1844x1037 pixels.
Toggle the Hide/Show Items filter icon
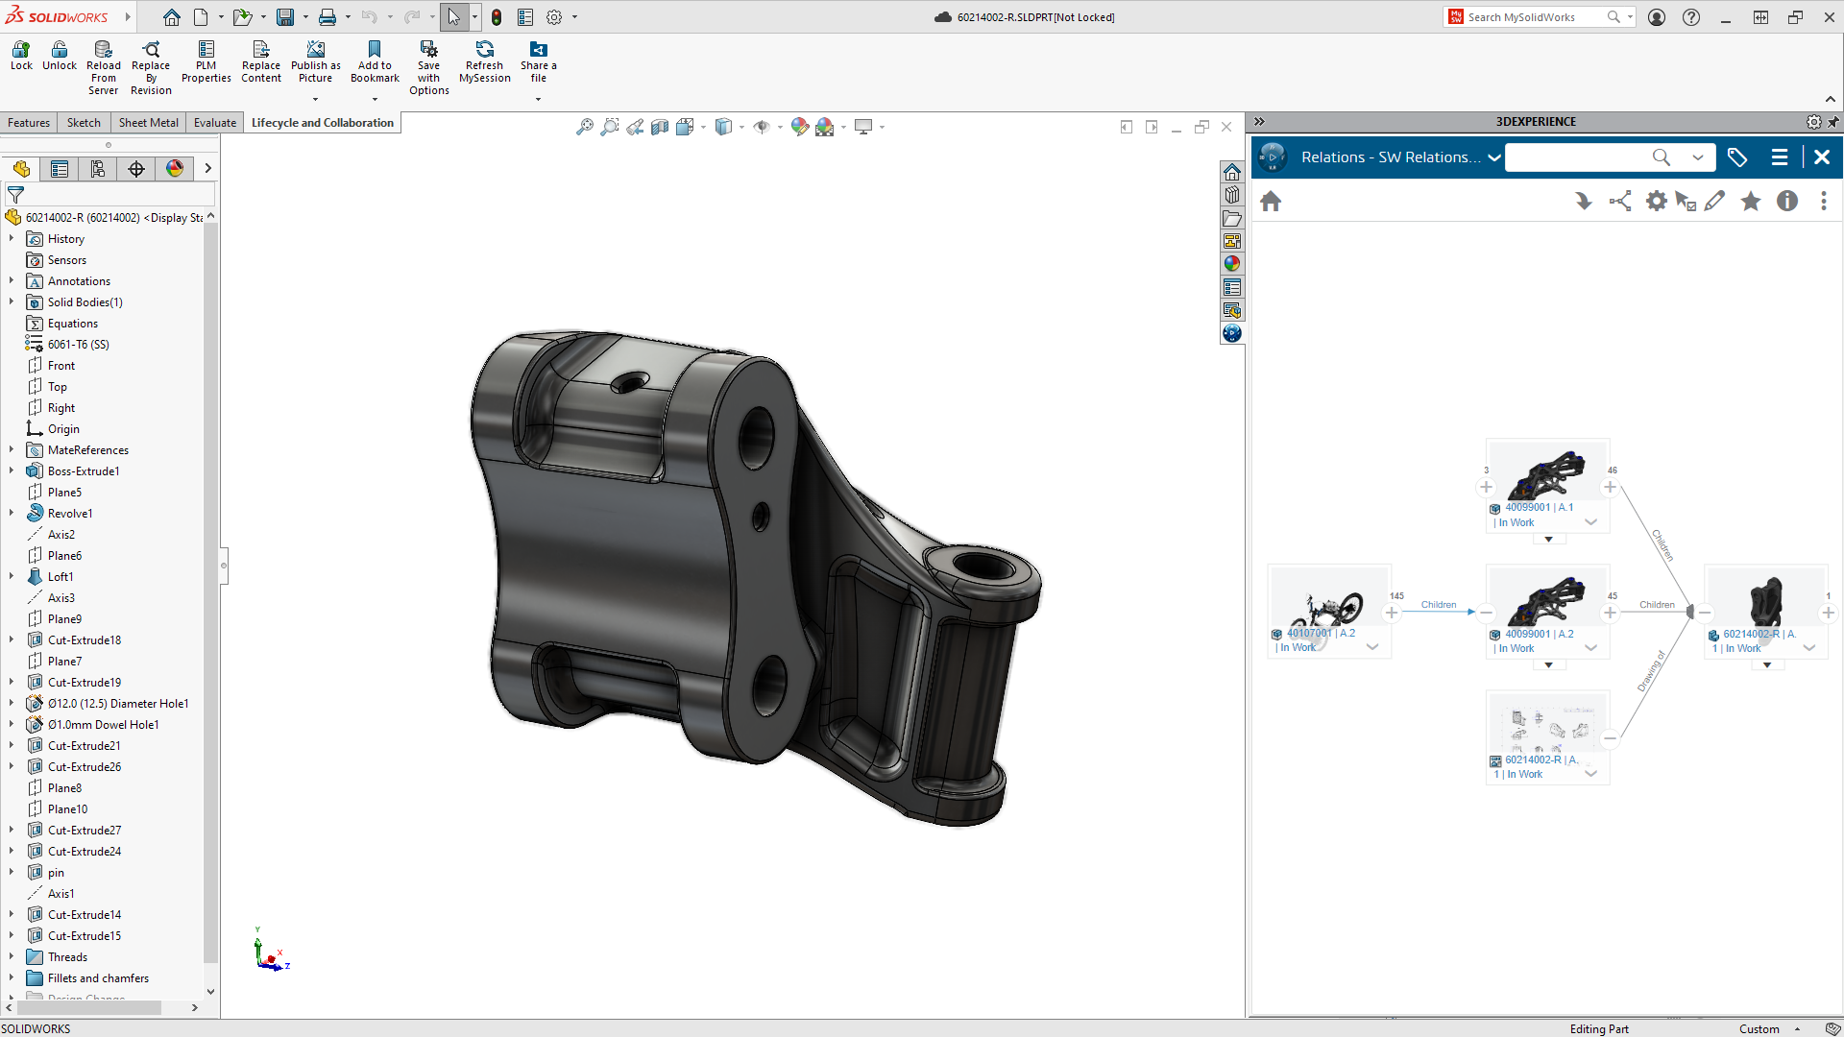pyautogui.click(x=762, y=126)
